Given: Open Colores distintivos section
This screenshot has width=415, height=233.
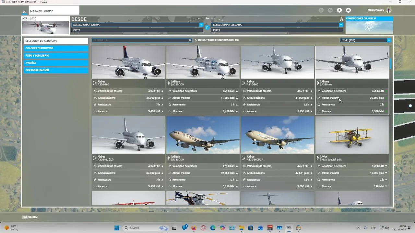Looking at the screenshot, I should coord(56,48).
